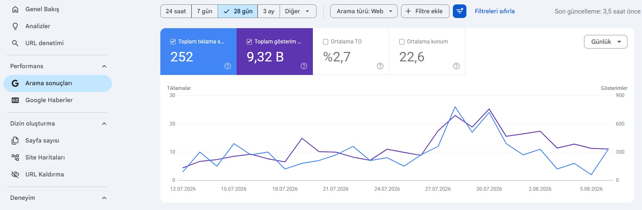Enable the Ortalama konum checkbox

click(x=402, y=42)
